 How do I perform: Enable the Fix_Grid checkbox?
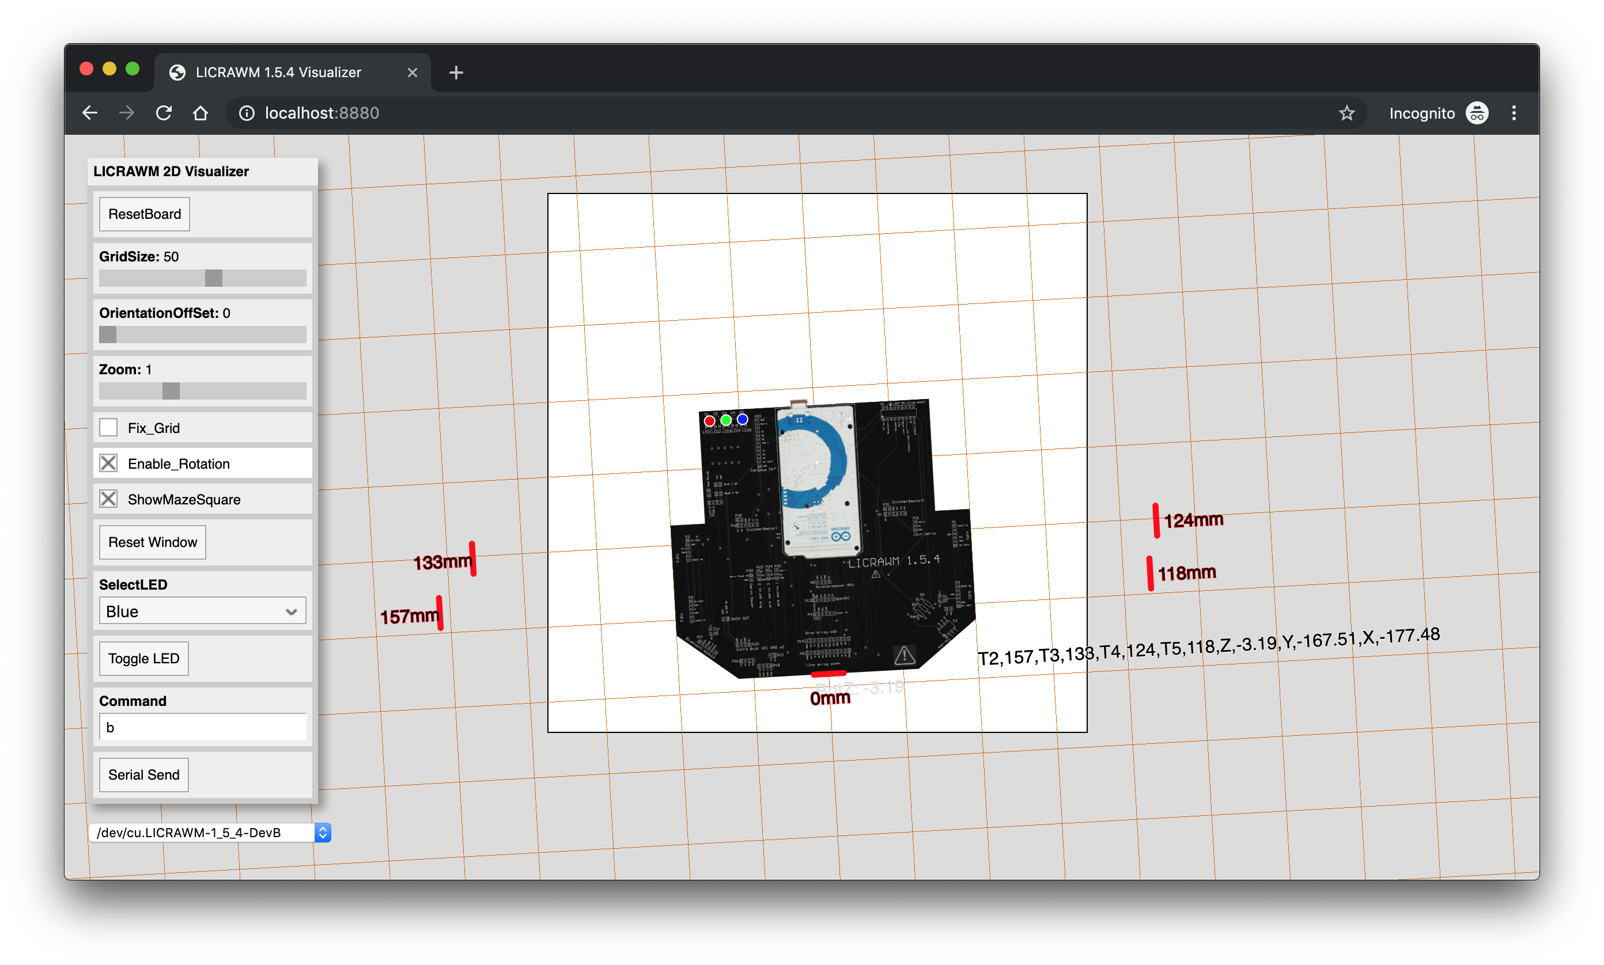(109, 428)
